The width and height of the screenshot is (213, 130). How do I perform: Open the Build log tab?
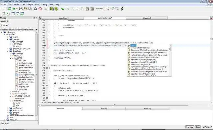(104, 109)
